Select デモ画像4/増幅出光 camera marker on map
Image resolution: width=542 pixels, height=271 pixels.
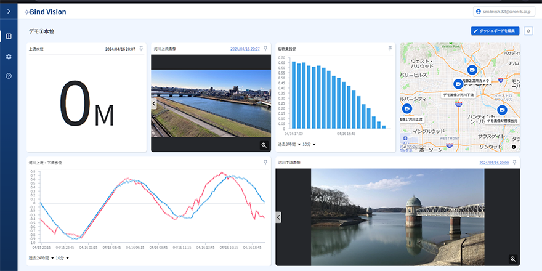pos(503,110)
